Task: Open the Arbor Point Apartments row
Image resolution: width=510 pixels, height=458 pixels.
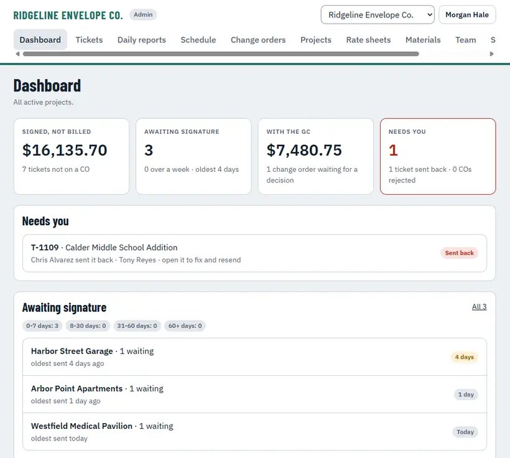Action: [254, 394]
